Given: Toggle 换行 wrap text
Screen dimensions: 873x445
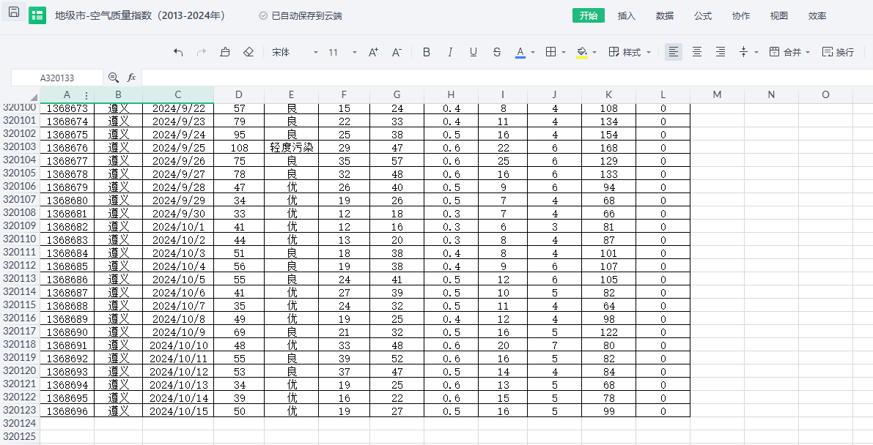Looking at the screenshot, I should click(x=838, y=52).
